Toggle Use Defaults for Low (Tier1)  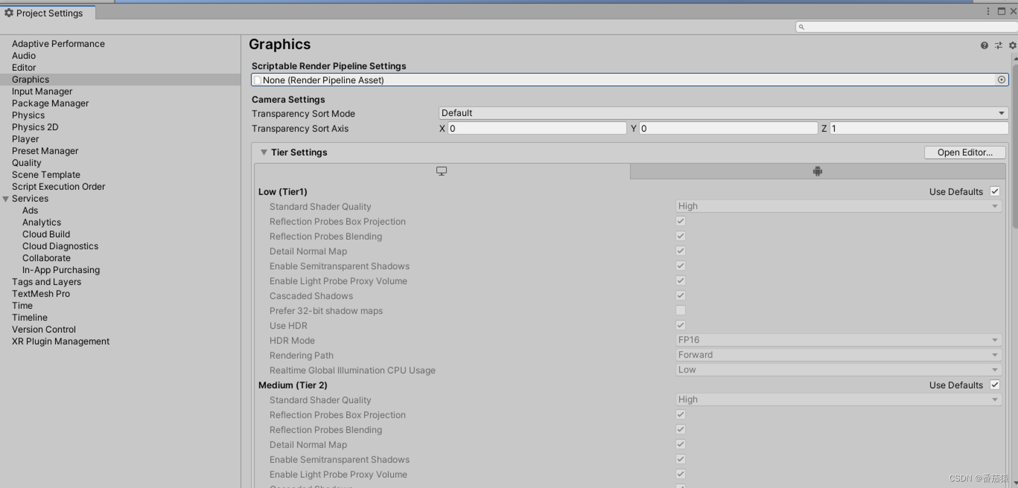click(995, 191)
